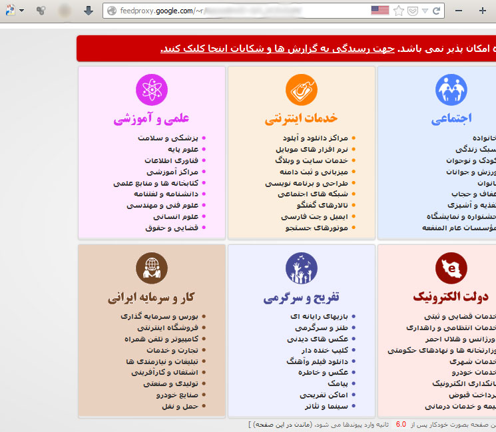The image size is (496, 432).
Task: Open the تفریح و سرگرمی heading
Action: tap(301, 298)
